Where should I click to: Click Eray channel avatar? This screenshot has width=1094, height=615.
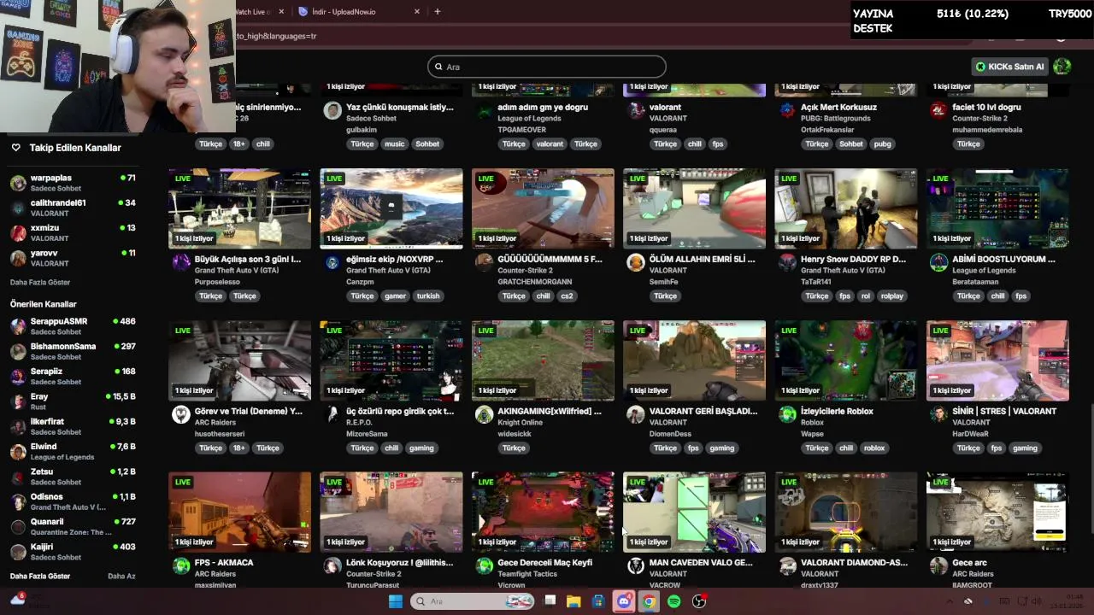18,401
